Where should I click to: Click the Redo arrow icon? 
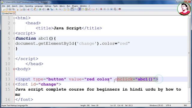click(43, 9)
